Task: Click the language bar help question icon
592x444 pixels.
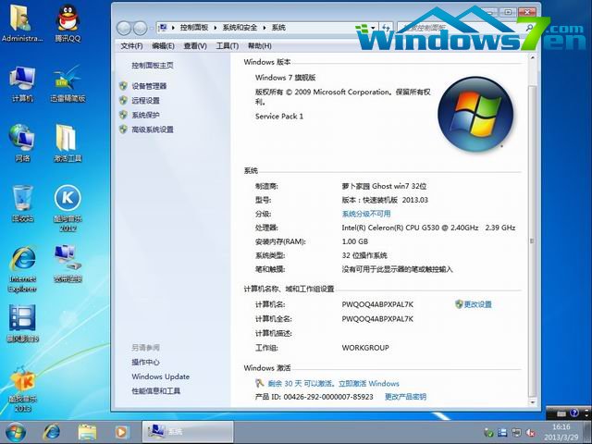Action: click(x=574, y=413)
